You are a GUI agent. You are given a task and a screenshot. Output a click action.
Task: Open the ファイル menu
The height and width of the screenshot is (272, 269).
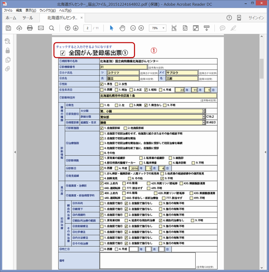pyautogui.click(x=8, y=11)
